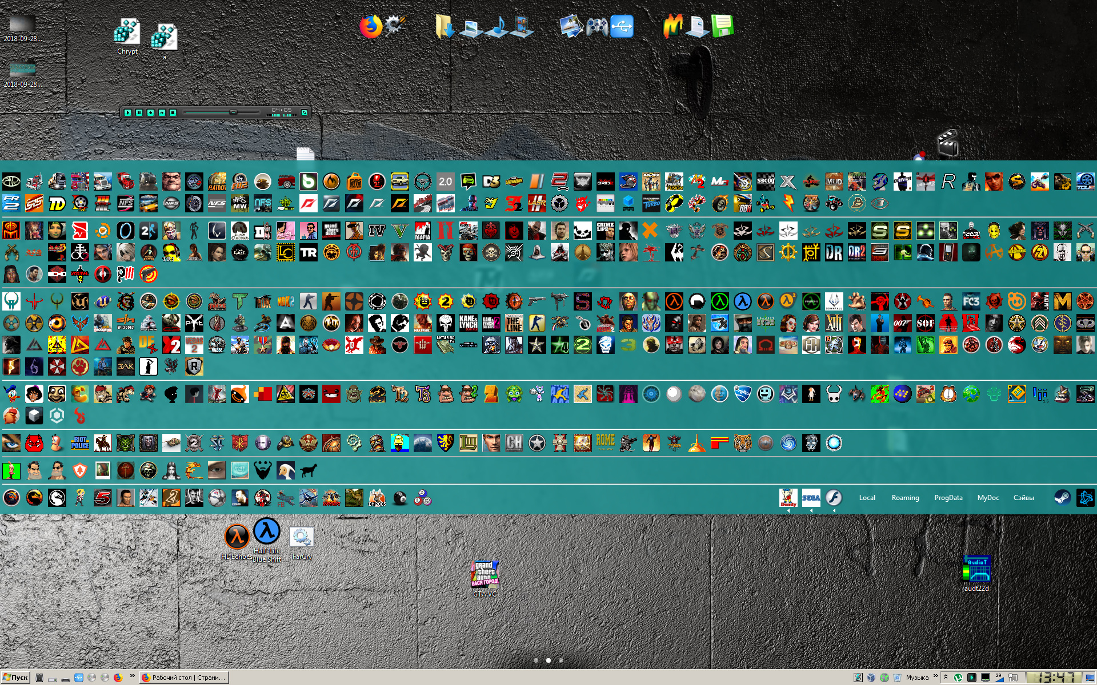Open the ProgData folder link
1097x685 pixels.
click(948, 498)
